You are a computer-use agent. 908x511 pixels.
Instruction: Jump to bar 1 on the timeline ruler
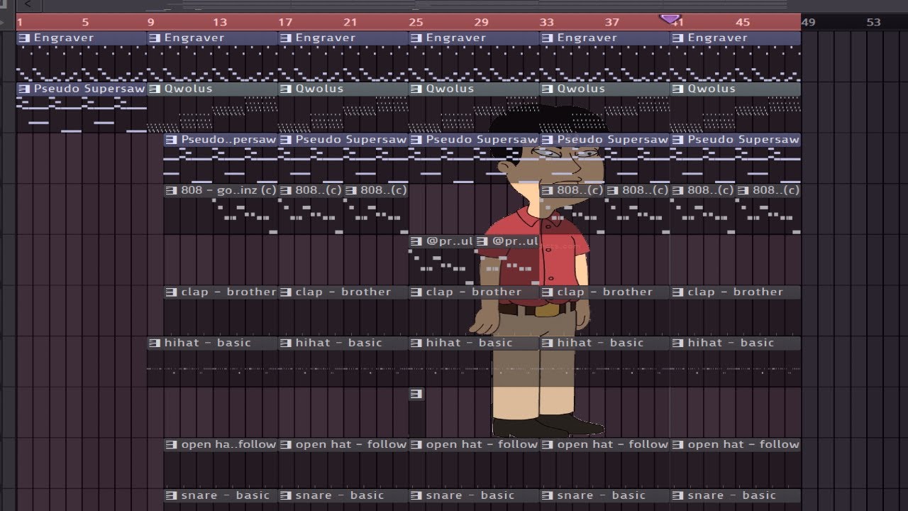tap(19, 22)
